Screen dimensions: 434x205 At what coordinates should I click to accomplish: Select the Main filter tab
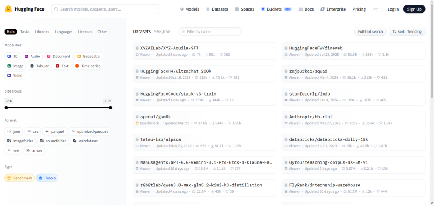point(11,32)
